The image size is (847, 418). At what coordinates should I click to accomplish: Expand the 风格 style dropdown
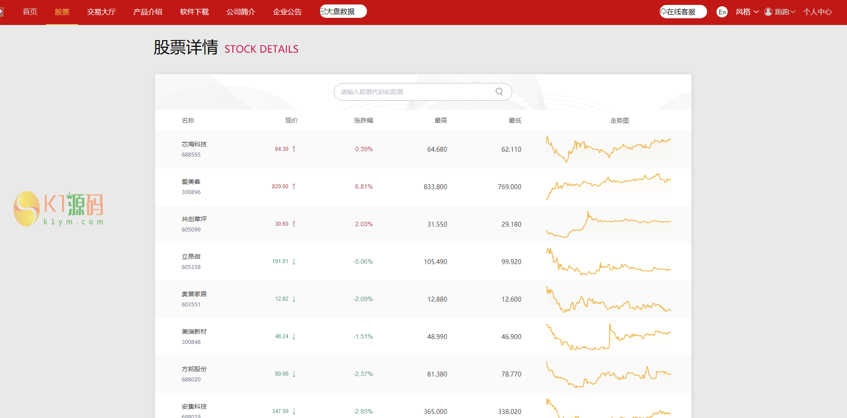pyautogui.click(x=747, y=12)
